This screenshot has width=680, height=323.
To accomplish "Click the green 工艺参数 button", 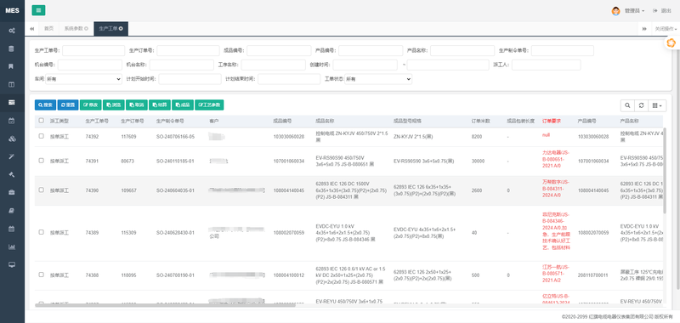I will [209, 105].
